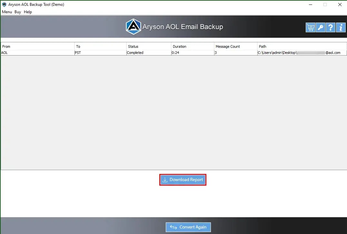Click the Convert Again button
The width and height of the screenshot is (347, 234).
188,227
